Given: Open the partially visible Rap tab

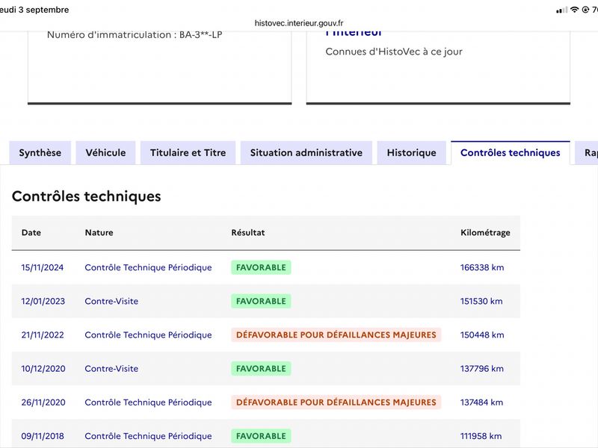Looking at the screenshot, I should point(587,153).
